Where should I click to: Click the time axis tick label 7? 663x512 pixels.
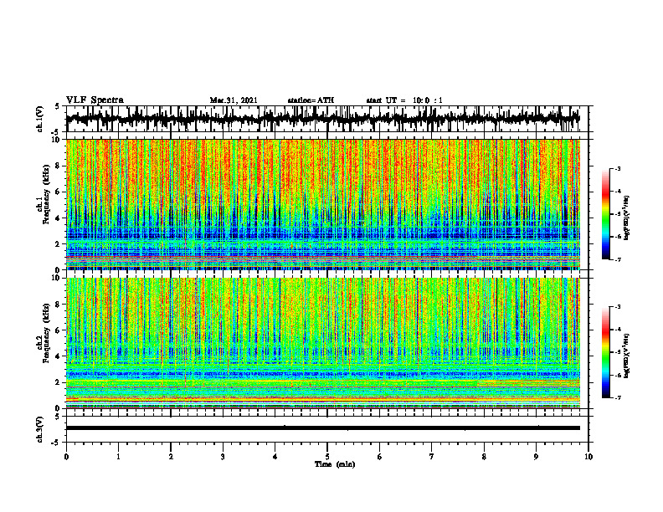click(x=432, y=457)
